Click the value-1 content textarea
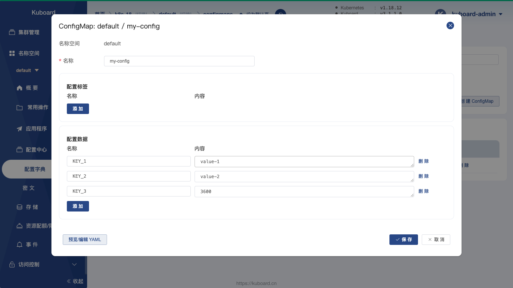Screen dimensions: 513x288 (x=304, y=162)
